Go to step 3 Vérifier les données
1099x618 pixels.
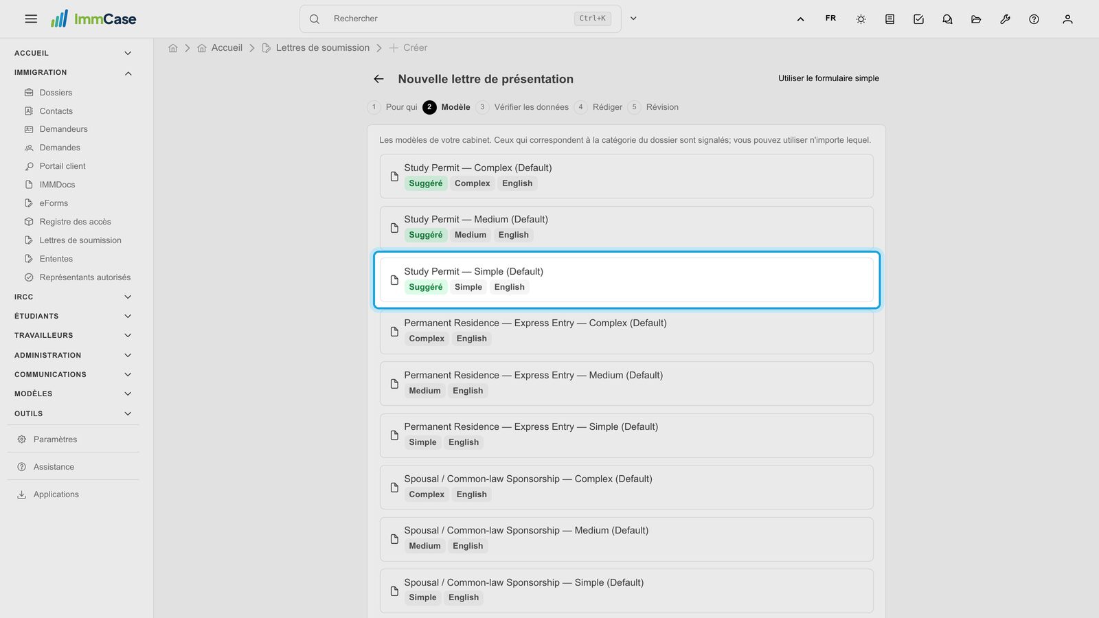coord(523,107)
